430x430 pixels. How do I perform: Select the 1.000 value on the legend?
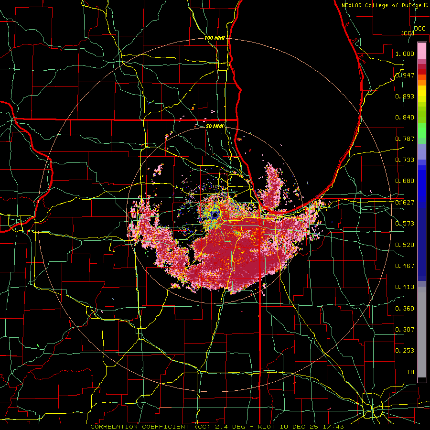click(x=405, y=54)
